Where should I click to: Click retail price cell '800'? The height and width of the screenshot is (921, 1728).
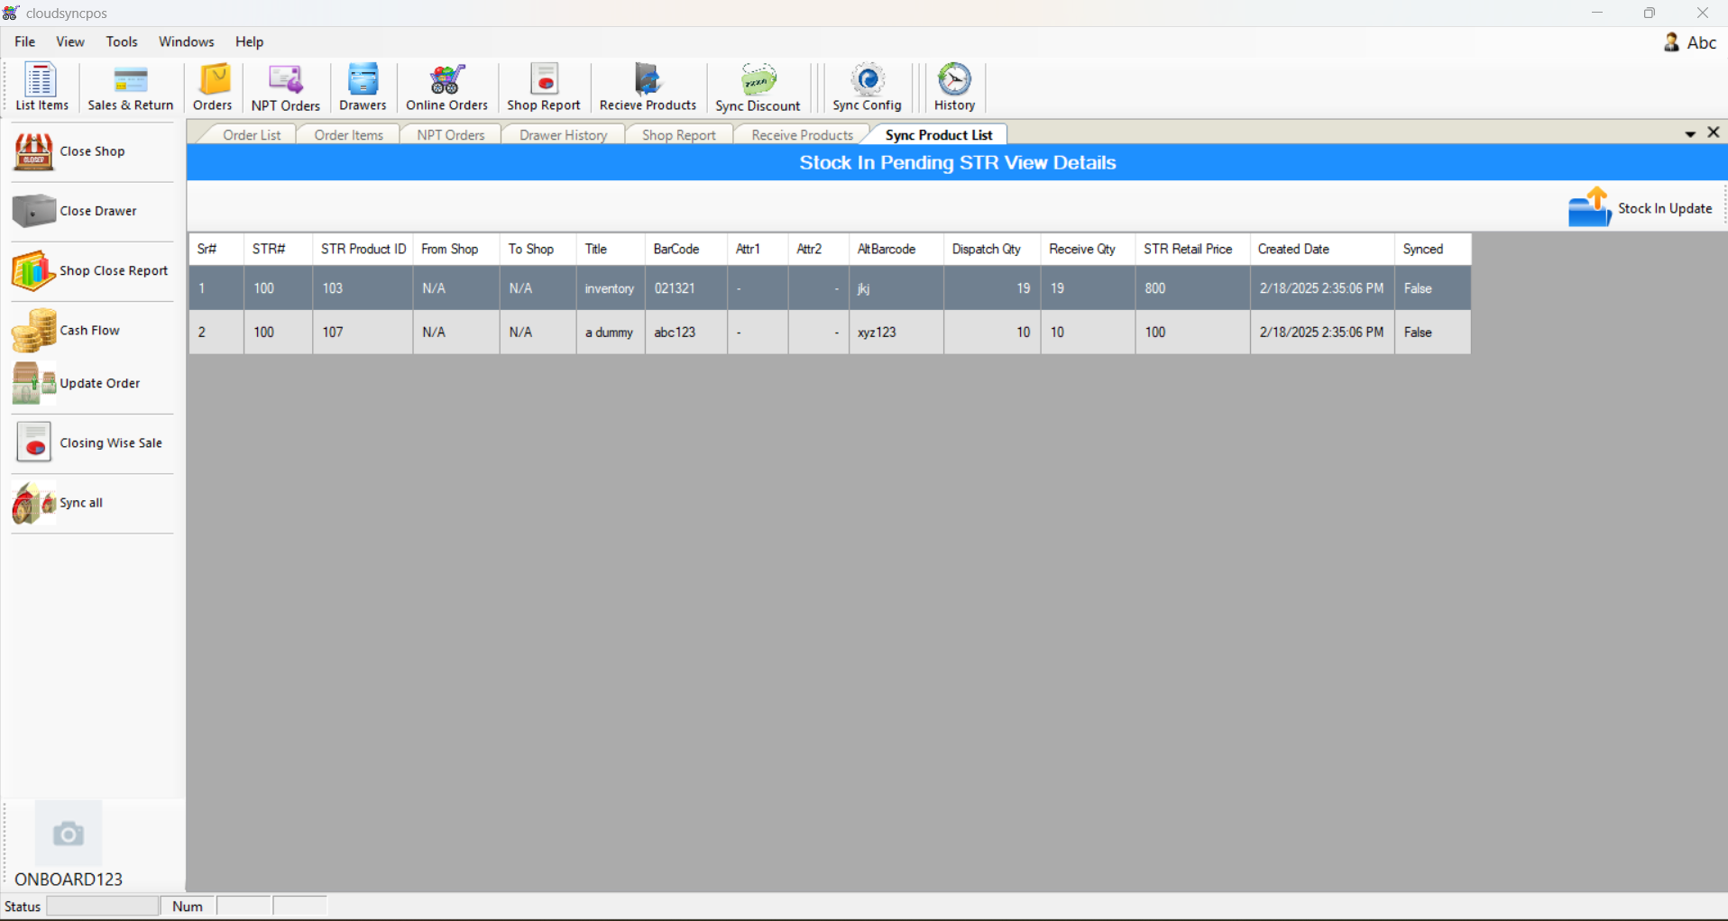point(1192,288)
